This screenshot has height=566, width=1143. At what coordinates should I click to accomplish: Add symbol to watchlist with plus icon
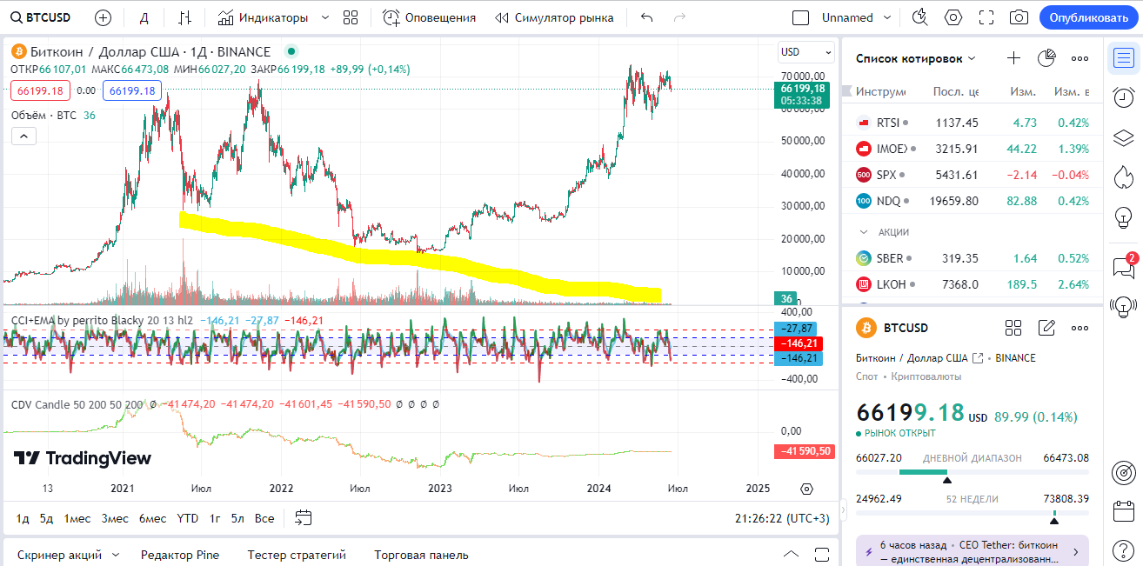(1013, 58)
